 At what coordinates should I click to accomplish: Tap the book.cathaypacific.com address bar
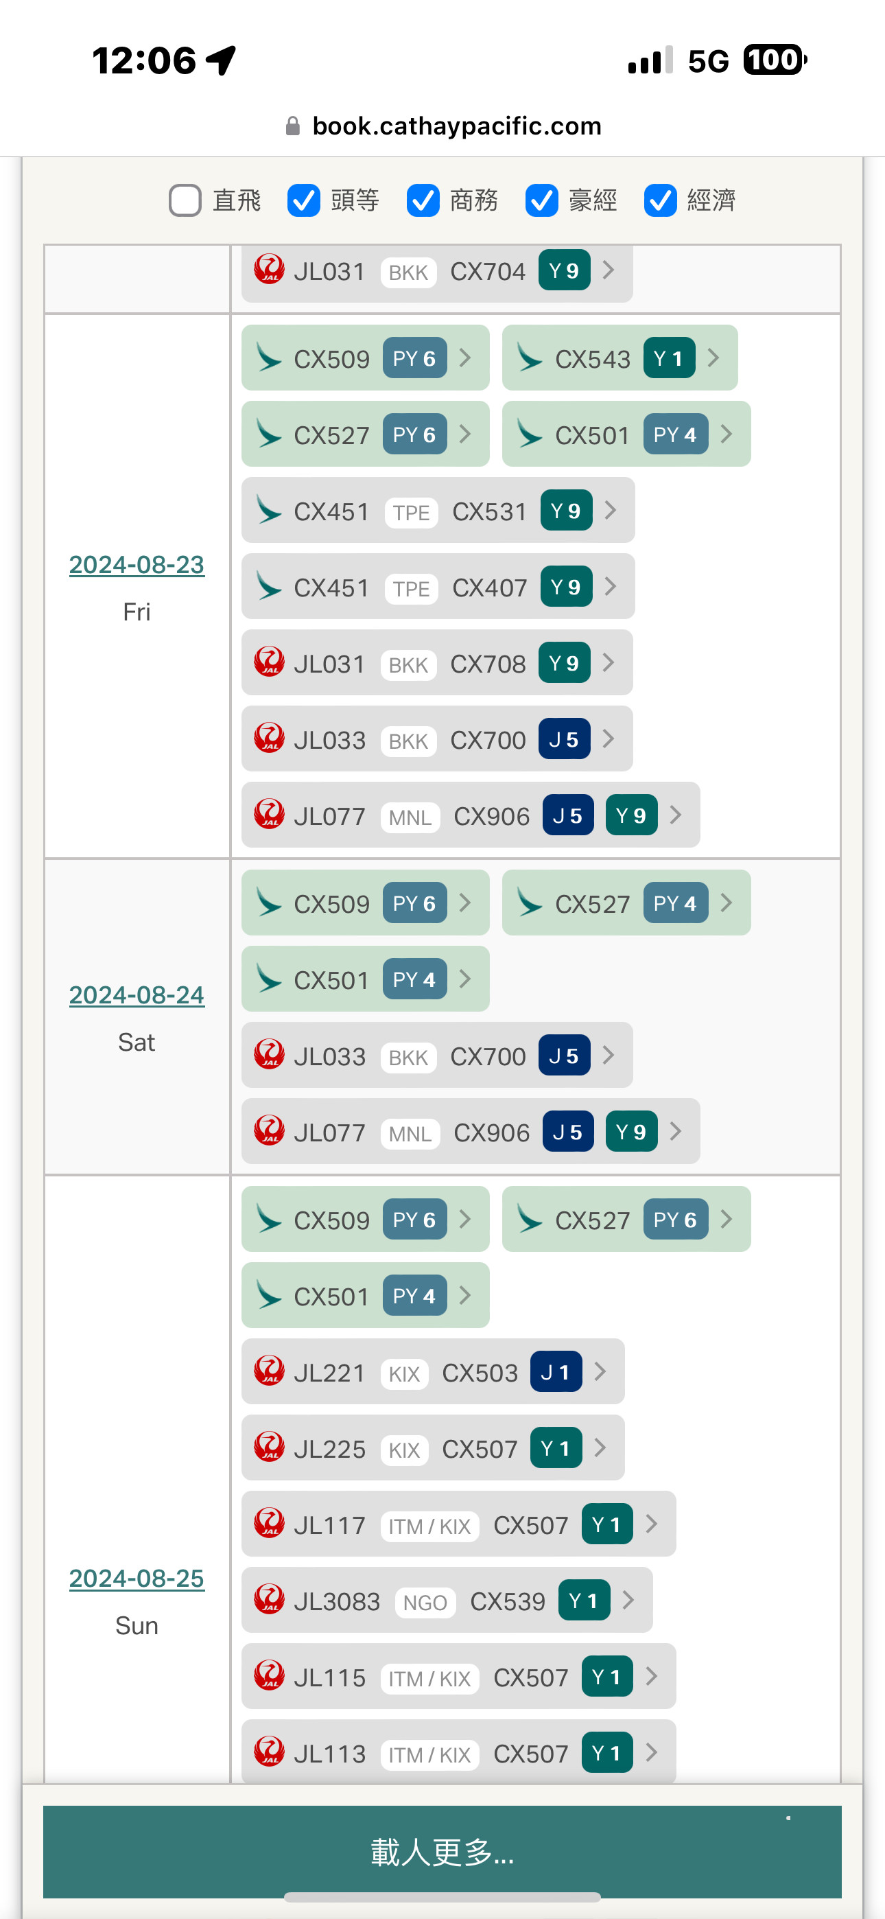click(457, 126)
